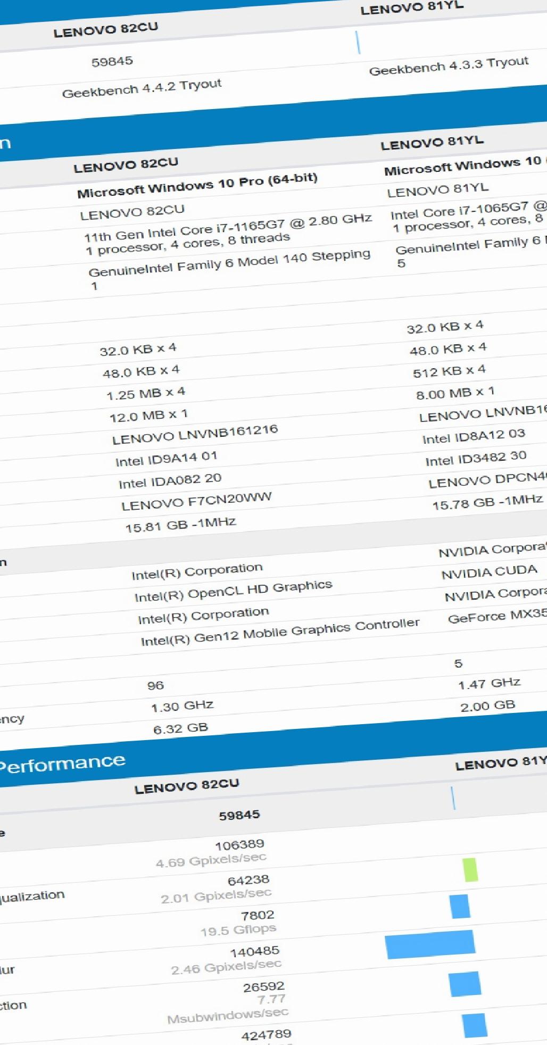Select 'LENOVO LNVNB161216' under 12.0 MB x 1
Screen dimensions: 547x1045
195,435
